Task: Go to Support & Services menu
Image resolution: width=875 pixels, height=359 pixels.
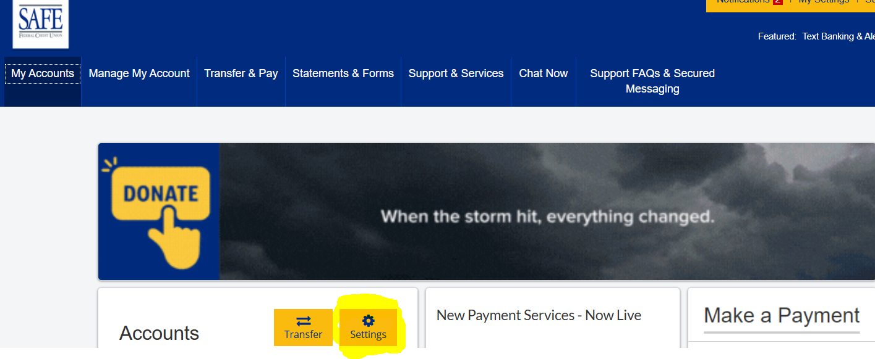Action: [x=456, y=73]
